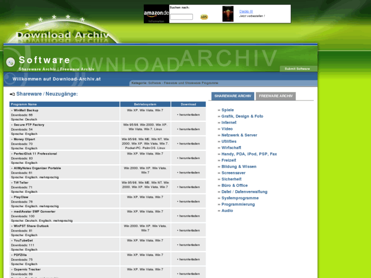Click the Download column header
The image size is (371, 278).
tap(188, 105)
